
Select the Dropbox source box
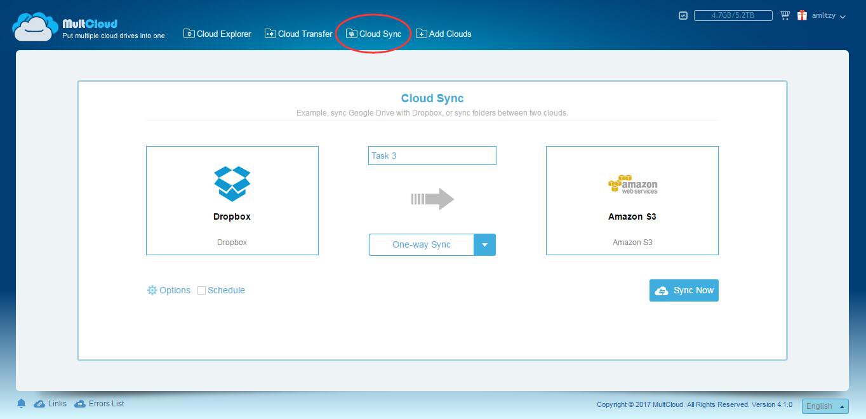pyautogui.click(x=232, y=201)
